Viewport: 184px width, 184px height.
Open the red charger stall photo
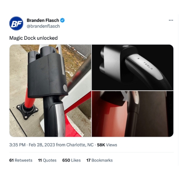click(132, 114)
